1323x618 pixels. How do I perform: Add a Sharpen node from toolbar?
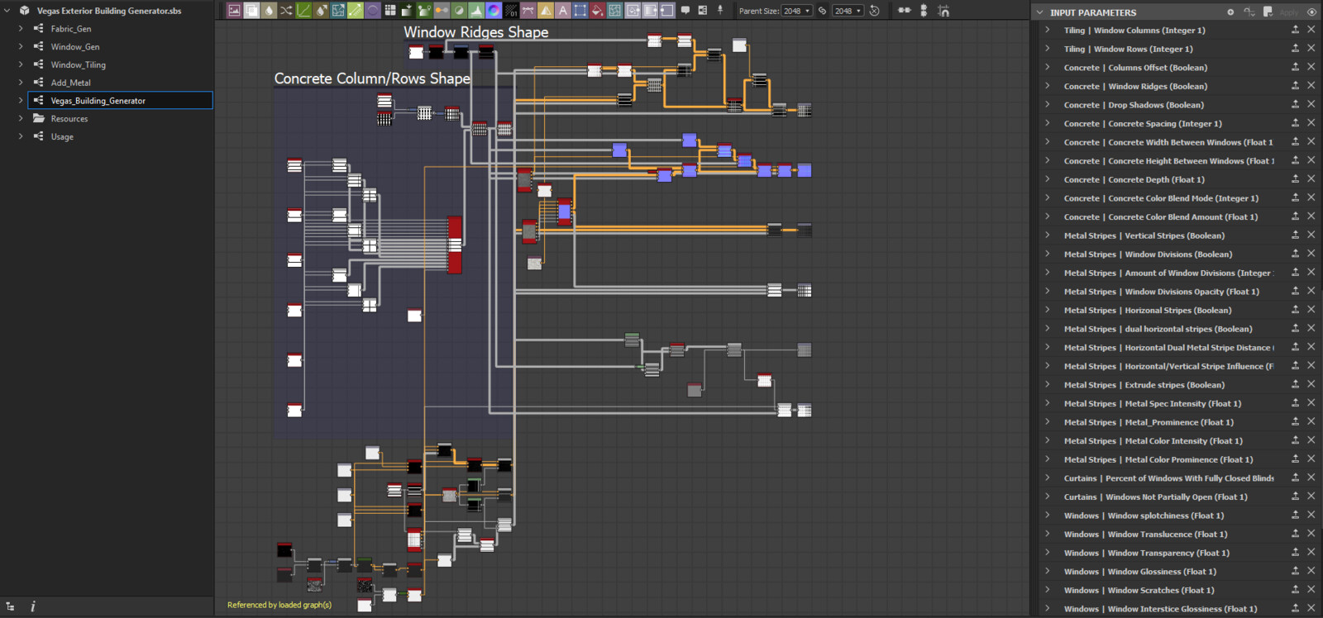546,11
